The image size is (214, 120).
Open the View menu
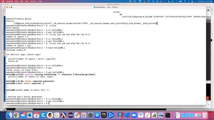(x=27, y=1)
